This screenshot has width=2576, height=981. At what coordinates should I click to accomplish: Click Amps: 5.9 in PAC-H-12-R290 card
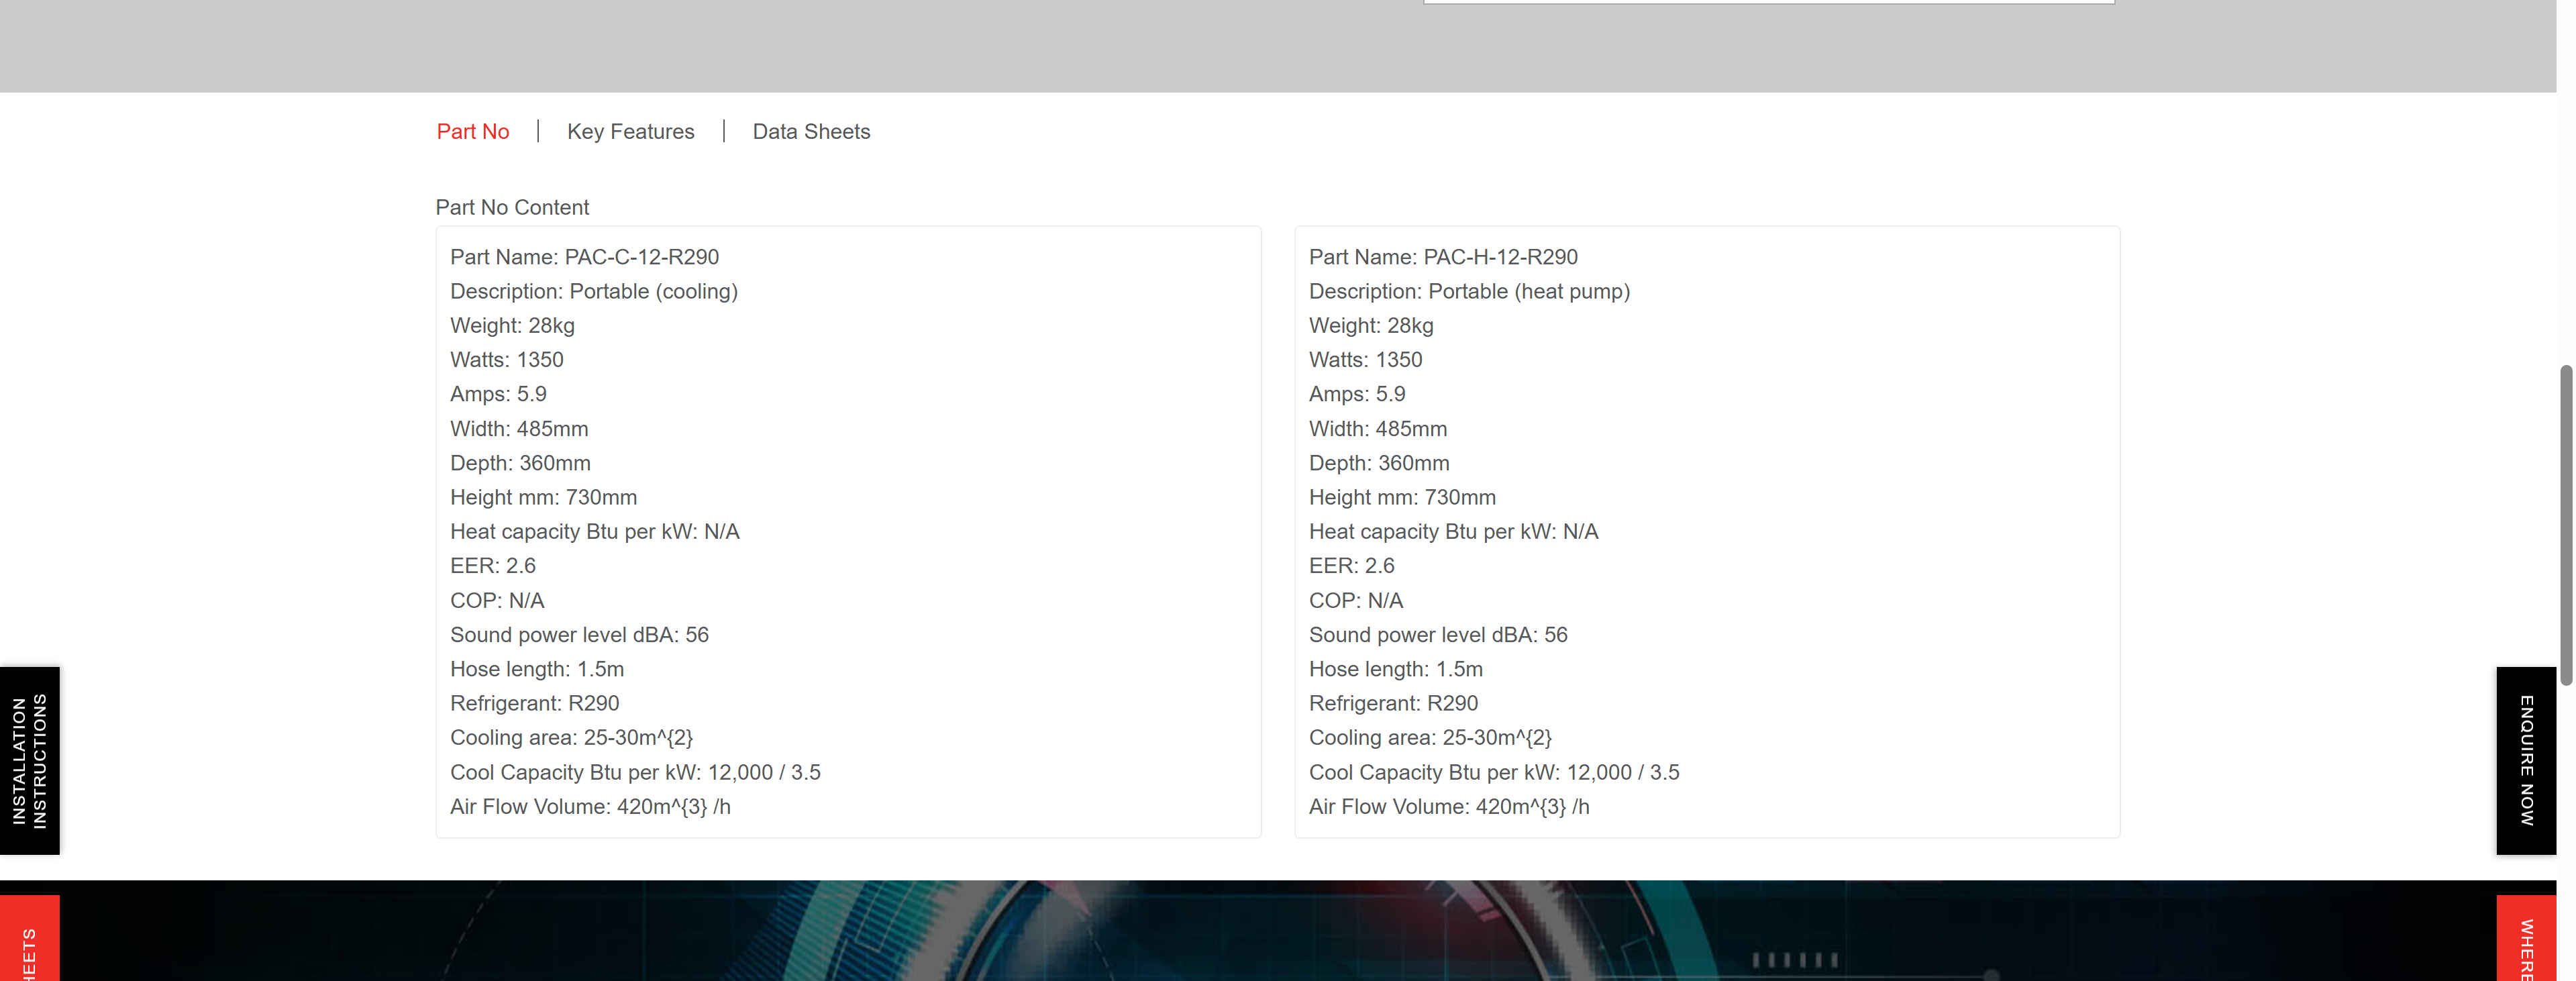click(x=1357, y=394)
